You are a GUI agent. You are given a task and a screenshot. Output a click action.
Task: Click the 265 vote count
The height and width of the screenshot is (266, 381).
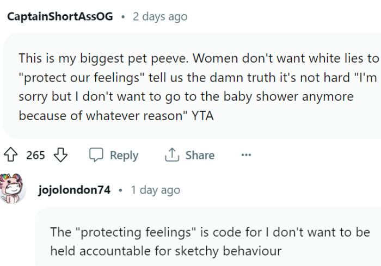[x=36, y=156]
